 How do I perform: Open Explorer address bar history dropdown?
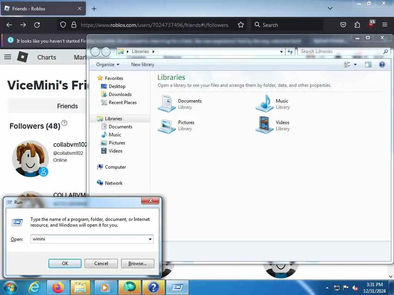(x=281, y=52)
